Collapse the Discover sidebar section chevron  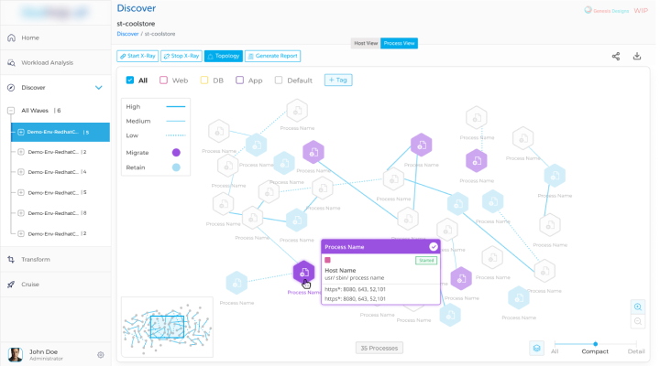[99, 88]
